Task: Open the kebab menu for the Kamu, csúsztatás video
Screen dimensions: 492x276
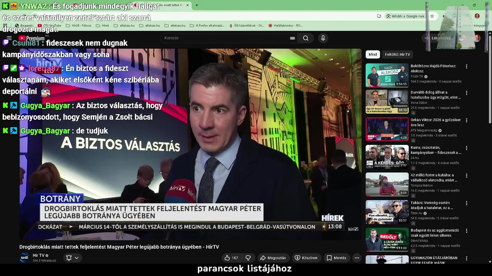Action: pos(467,148)
